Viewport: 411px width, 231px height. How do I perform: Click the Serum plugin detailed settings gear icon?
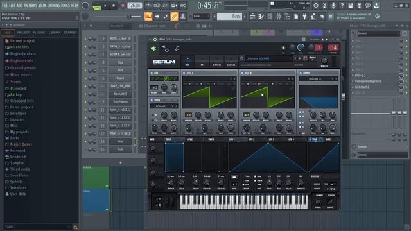pyautogui.click(x=165, y=49)
